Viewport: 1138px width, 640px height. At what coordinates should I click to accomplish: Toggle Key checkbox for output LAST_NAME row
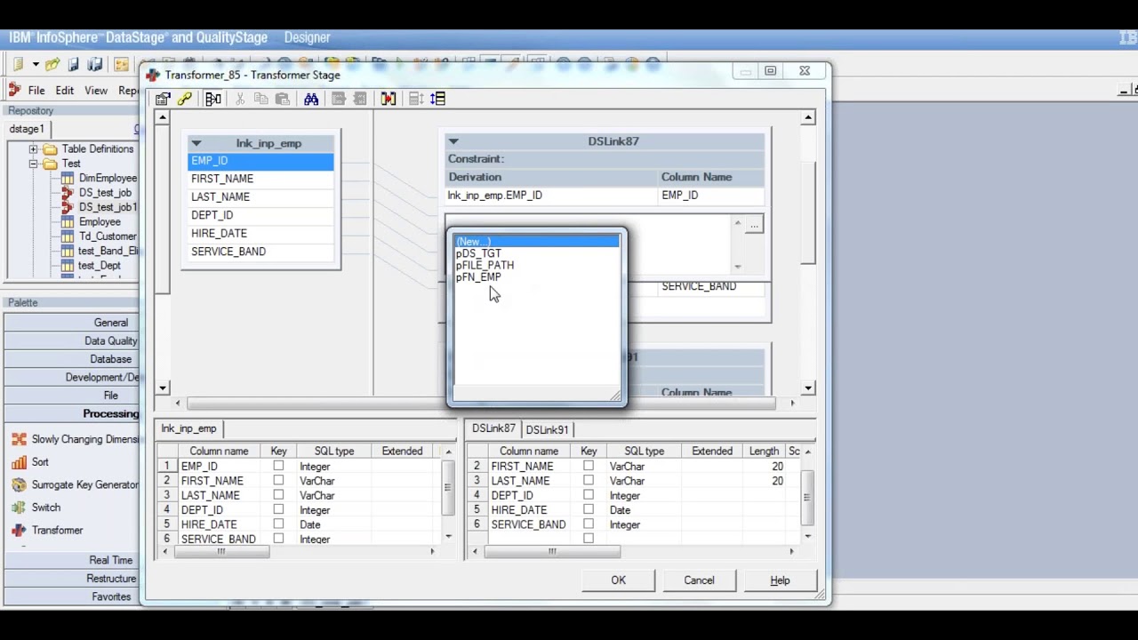pos(589,480)
